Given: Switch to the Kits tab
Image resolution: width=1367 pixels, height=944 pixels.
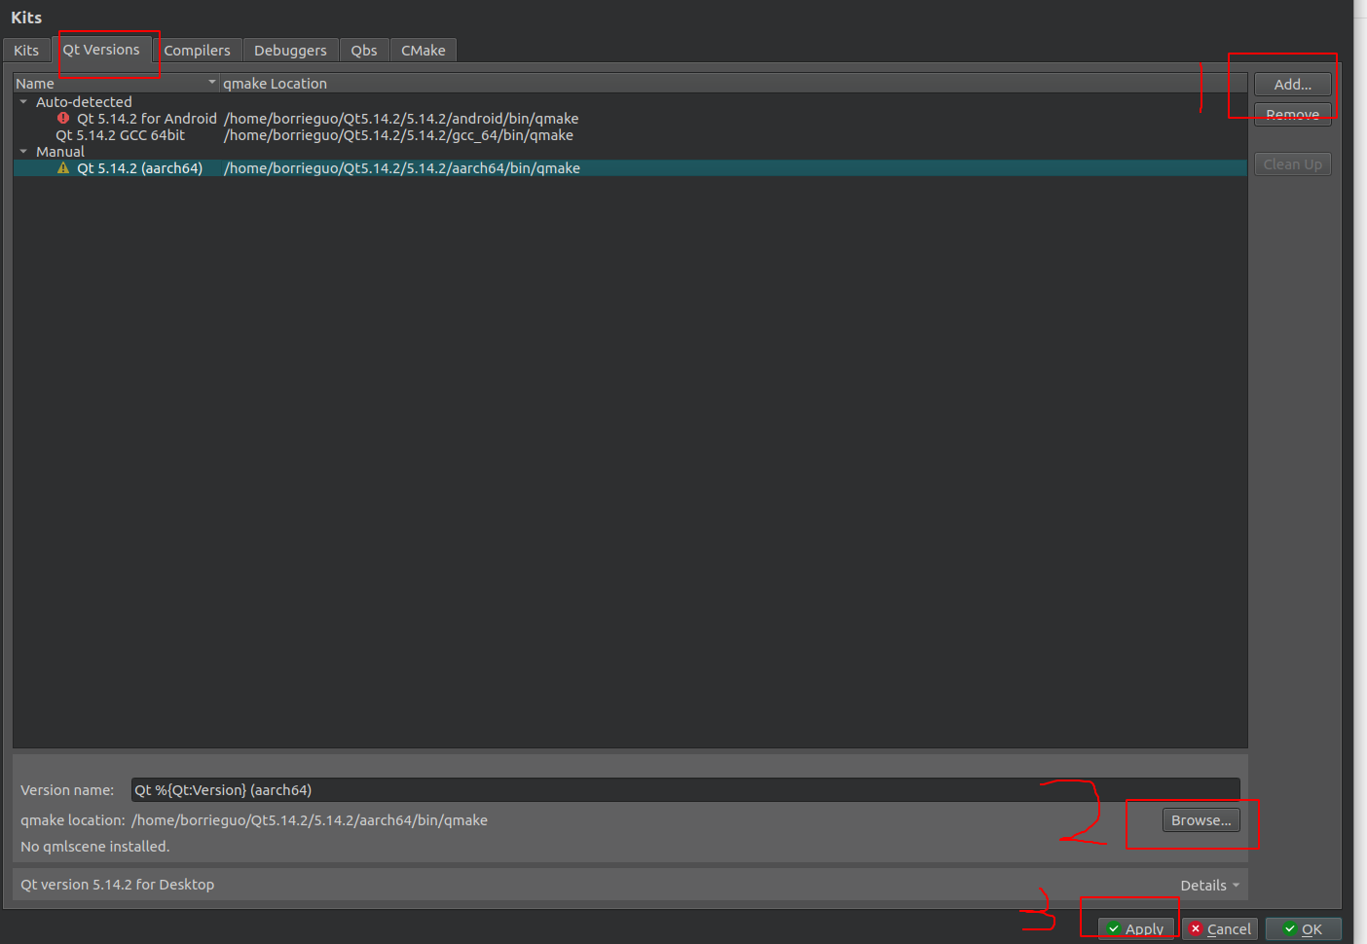Looking at the screenshot, I should [x=26, y=50].
